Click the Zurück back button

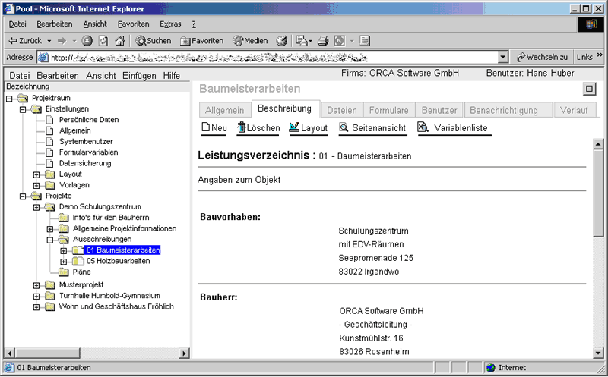[x=25, y=41]
